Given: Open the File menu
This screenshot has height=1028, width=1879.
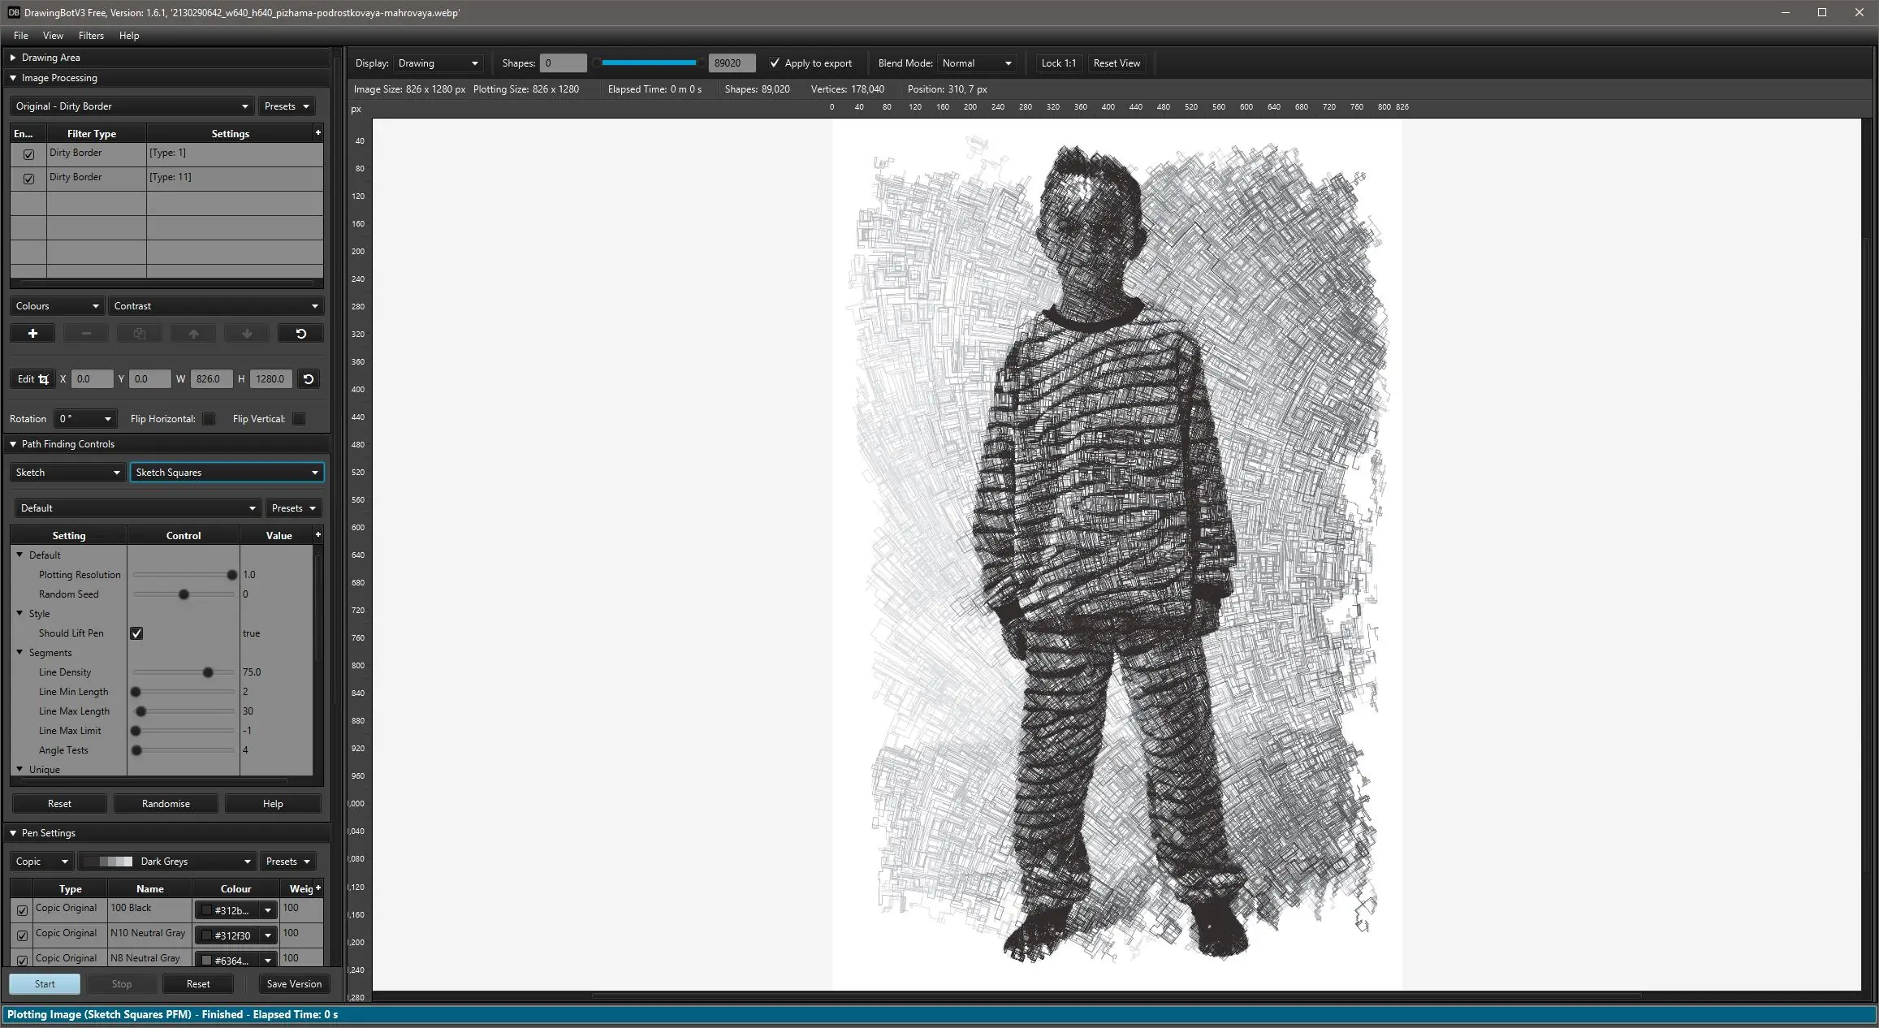Looking at the screenshot, I should pyautogui.click(x=21, y=36).
